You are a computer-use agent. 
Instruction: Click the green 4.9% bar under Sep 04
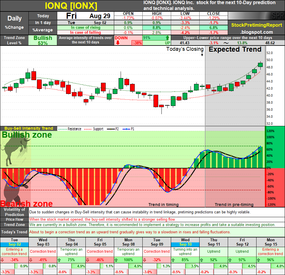point(78,266)
